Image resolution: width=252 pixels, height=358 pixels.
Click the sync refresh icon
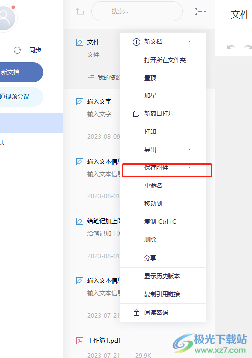click(17, 50)
